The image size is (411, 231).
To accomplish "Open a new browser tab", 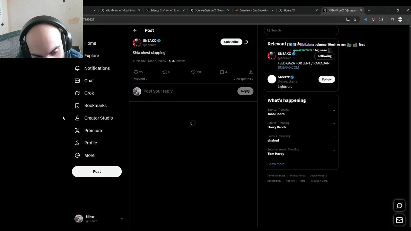I will [369, 10].
